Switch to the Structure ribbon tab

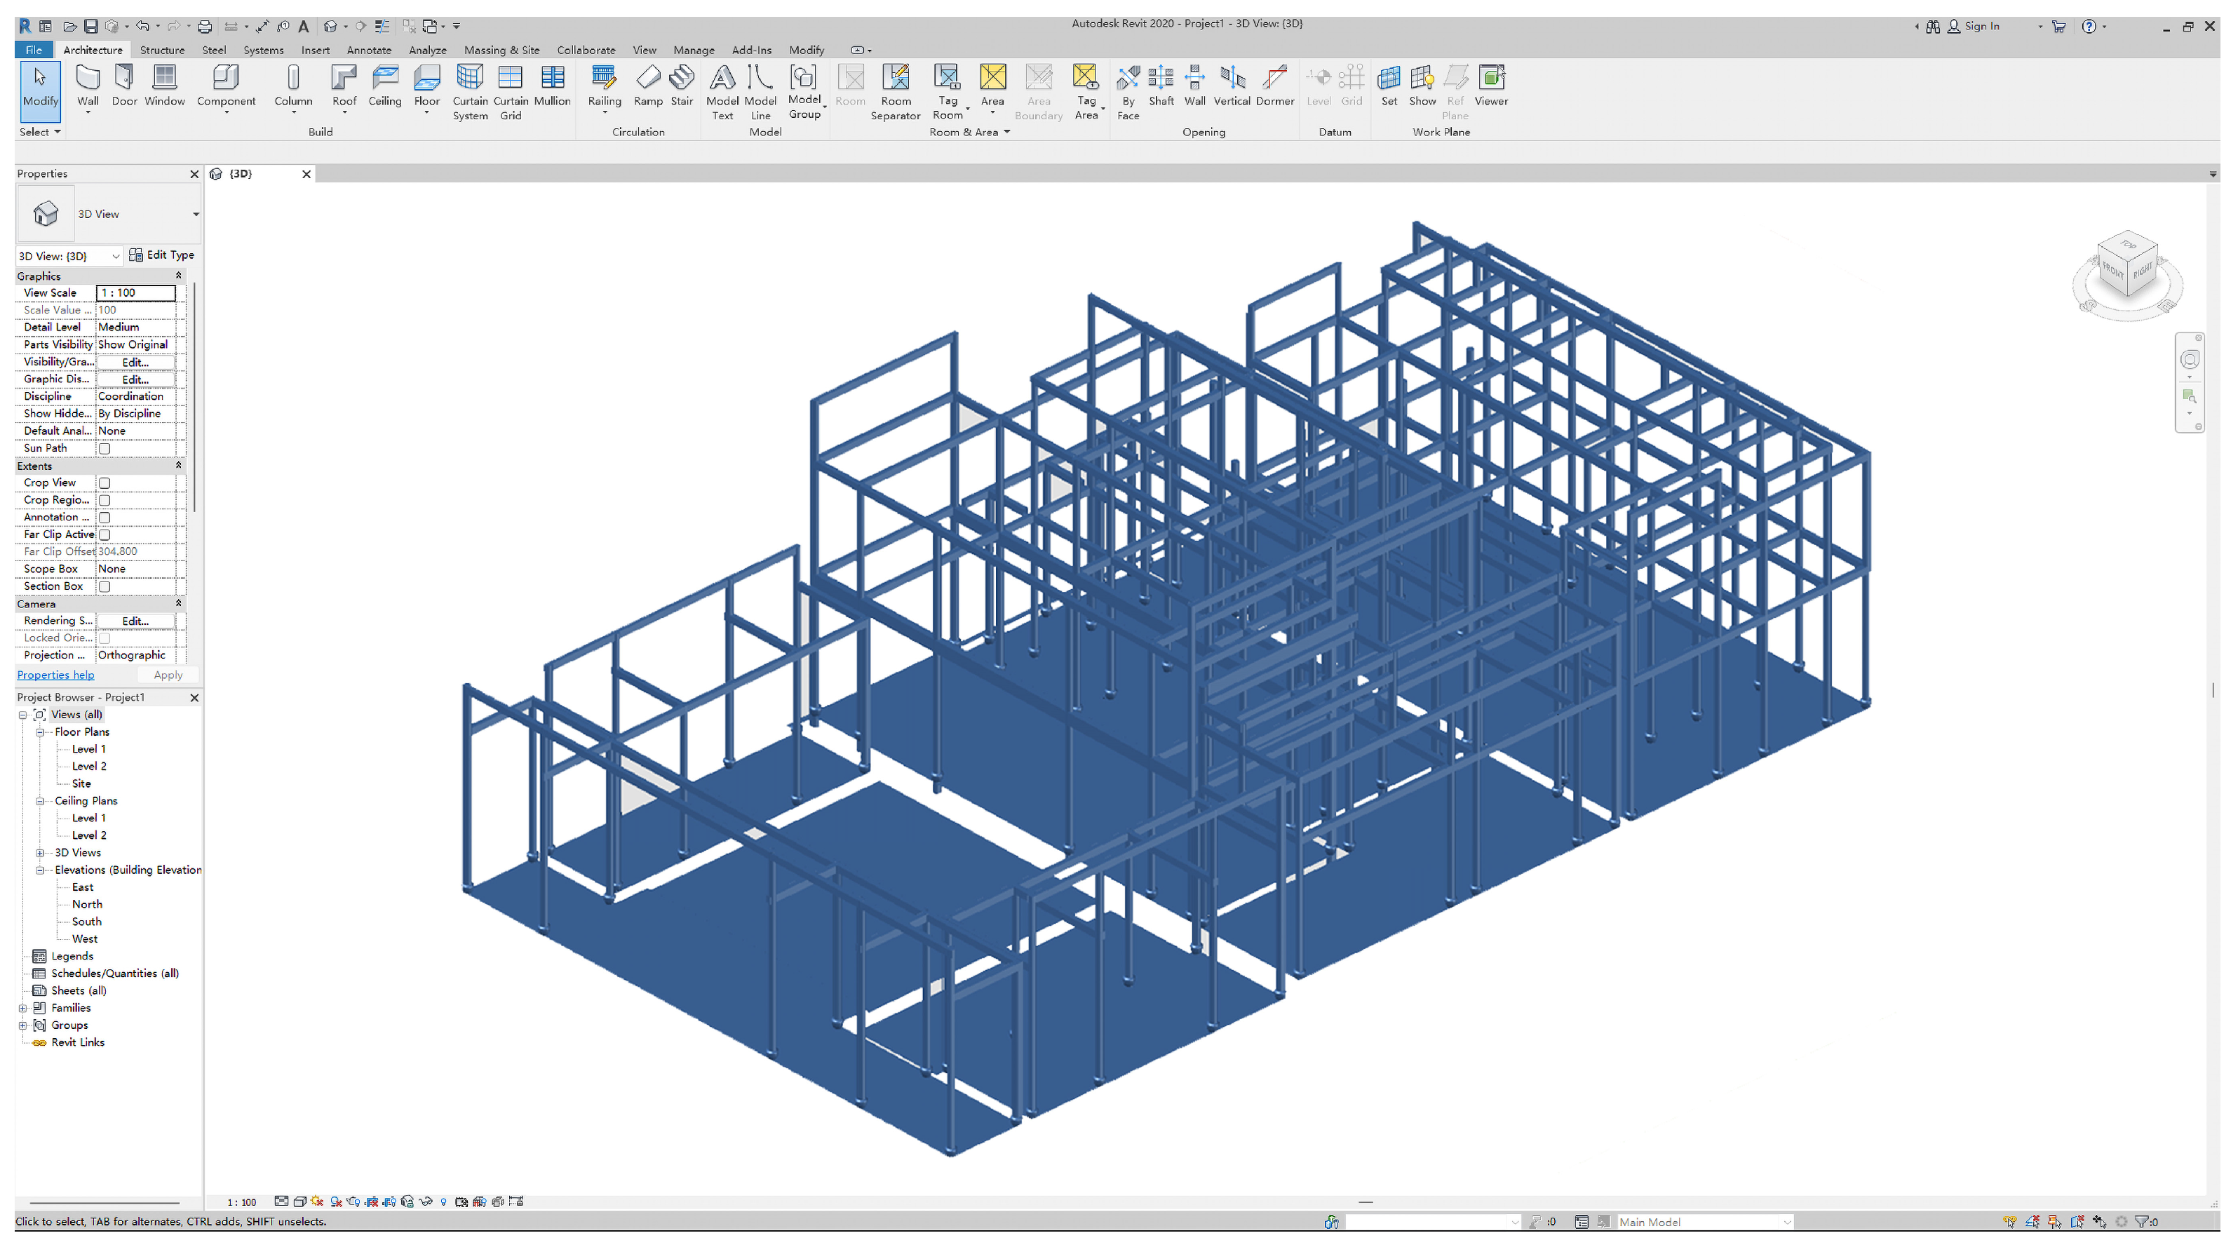pyautogui.click(x=161, y=50)
